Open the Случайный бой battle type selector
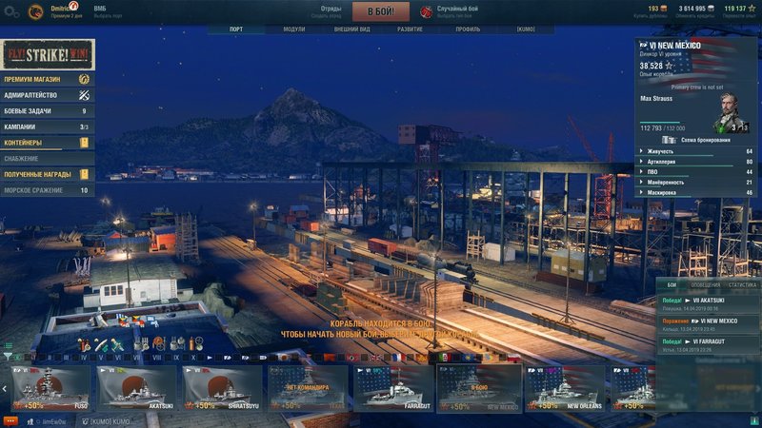This screenshot has height=428, width=762. click(457, 11)
